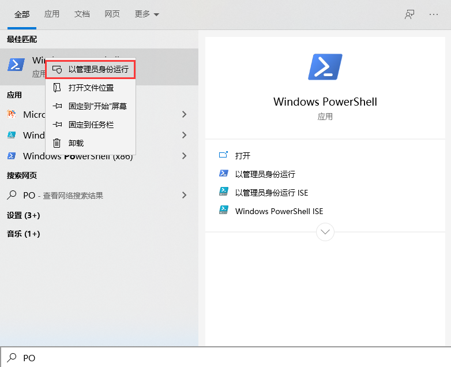The height and width of the screenshot is (367, 451).
Task: Click the file location icon in context menu
Action: click(x=57, y=88)
